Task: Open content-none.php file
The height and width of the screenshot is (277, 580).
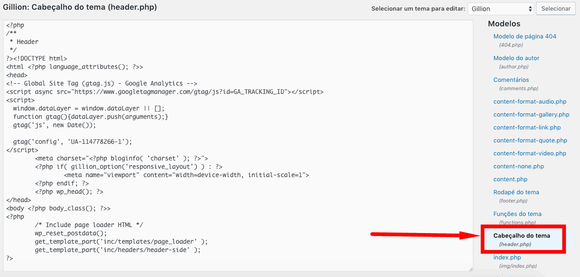Action: (518, 166)
